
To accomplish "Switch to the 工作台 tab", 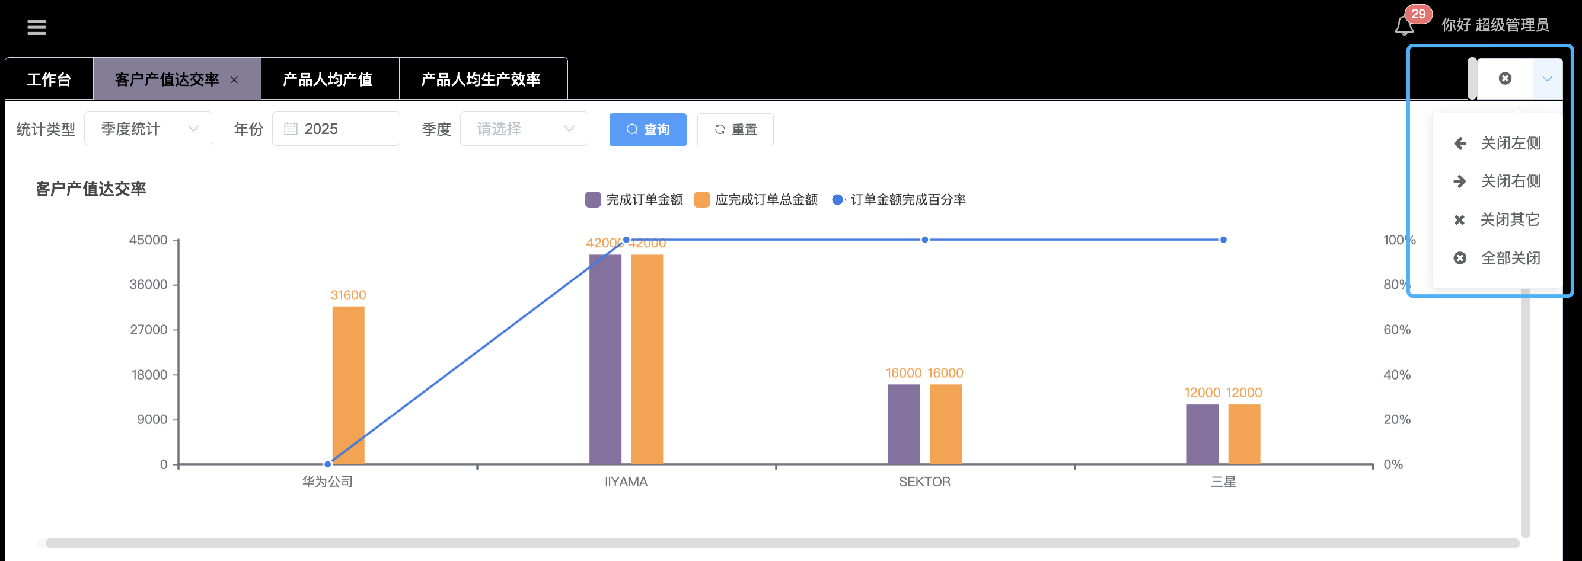I will (49, 79).
